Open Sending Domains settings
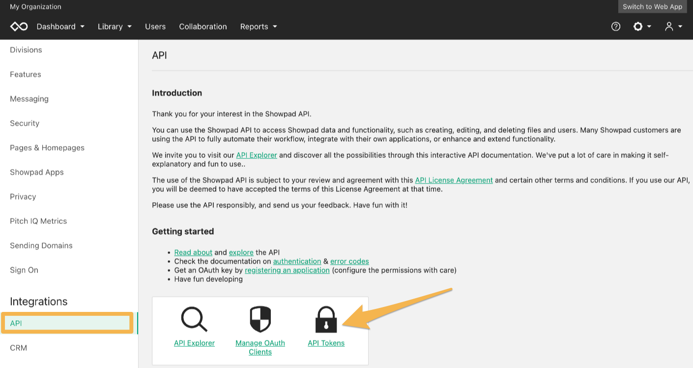The image size is (693, 368). click(41, 245)
